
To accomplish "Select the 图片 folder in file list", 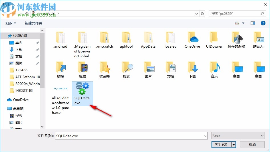I will coord(148,70).
